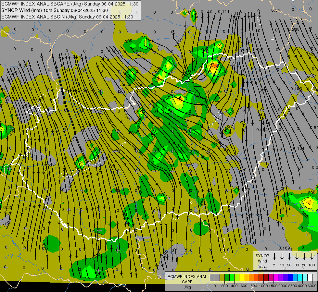Screen dimensions: 318x292
Task: Click the SBCAPE title line in header
Action: click(70, 4)
